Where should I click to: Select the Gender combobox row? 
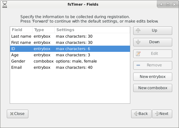pyautogui.click(x=70, y=61)
